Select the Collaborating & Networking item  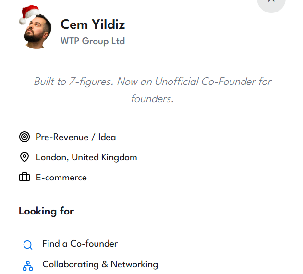100,264
